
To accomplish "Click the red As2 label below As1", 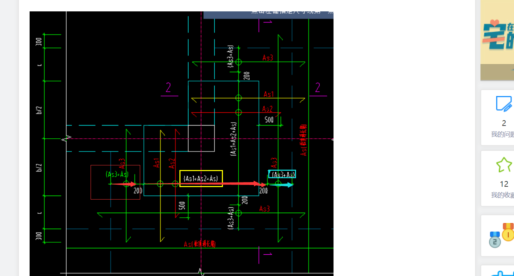I will (267, 109).
